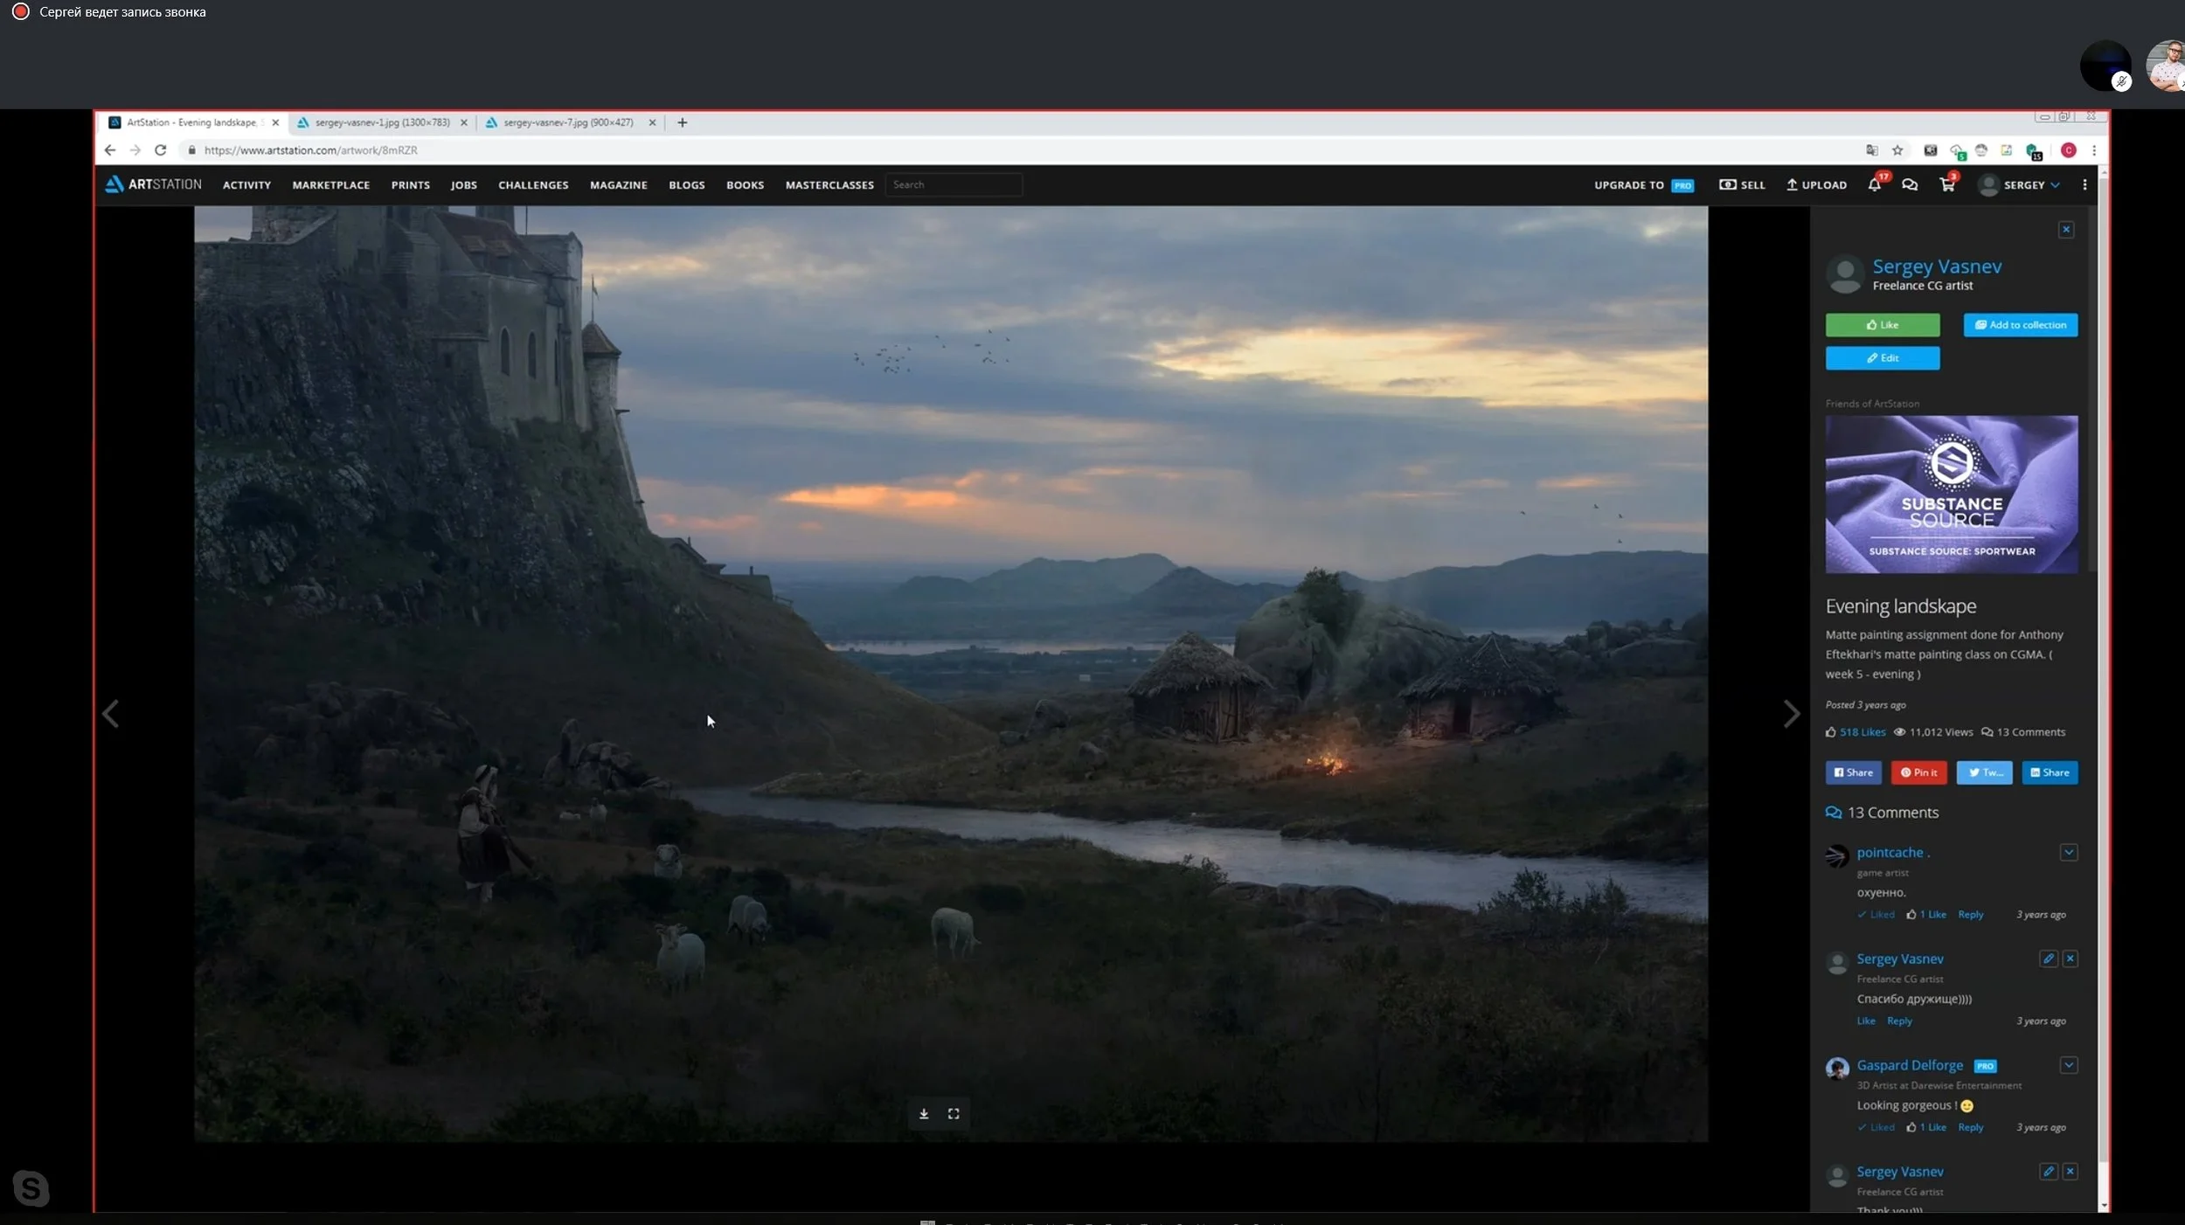Go forward in browser history
Viewport: 2185px width, 1225px height.
[x=135, y=150]
